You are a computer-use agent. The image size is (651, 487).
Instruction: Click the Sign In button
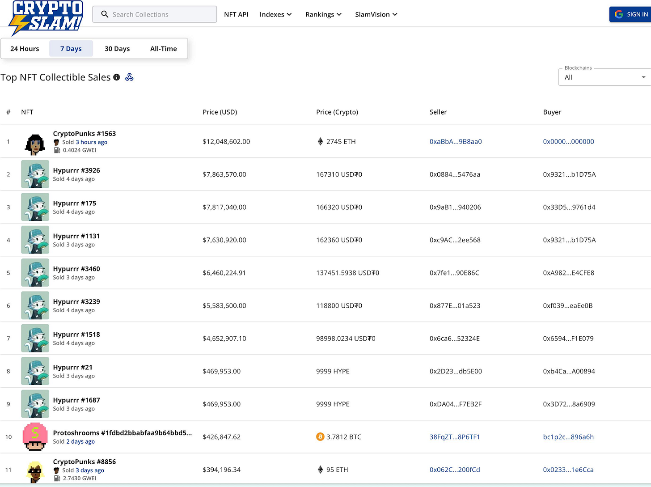click(x=630, y=14)
